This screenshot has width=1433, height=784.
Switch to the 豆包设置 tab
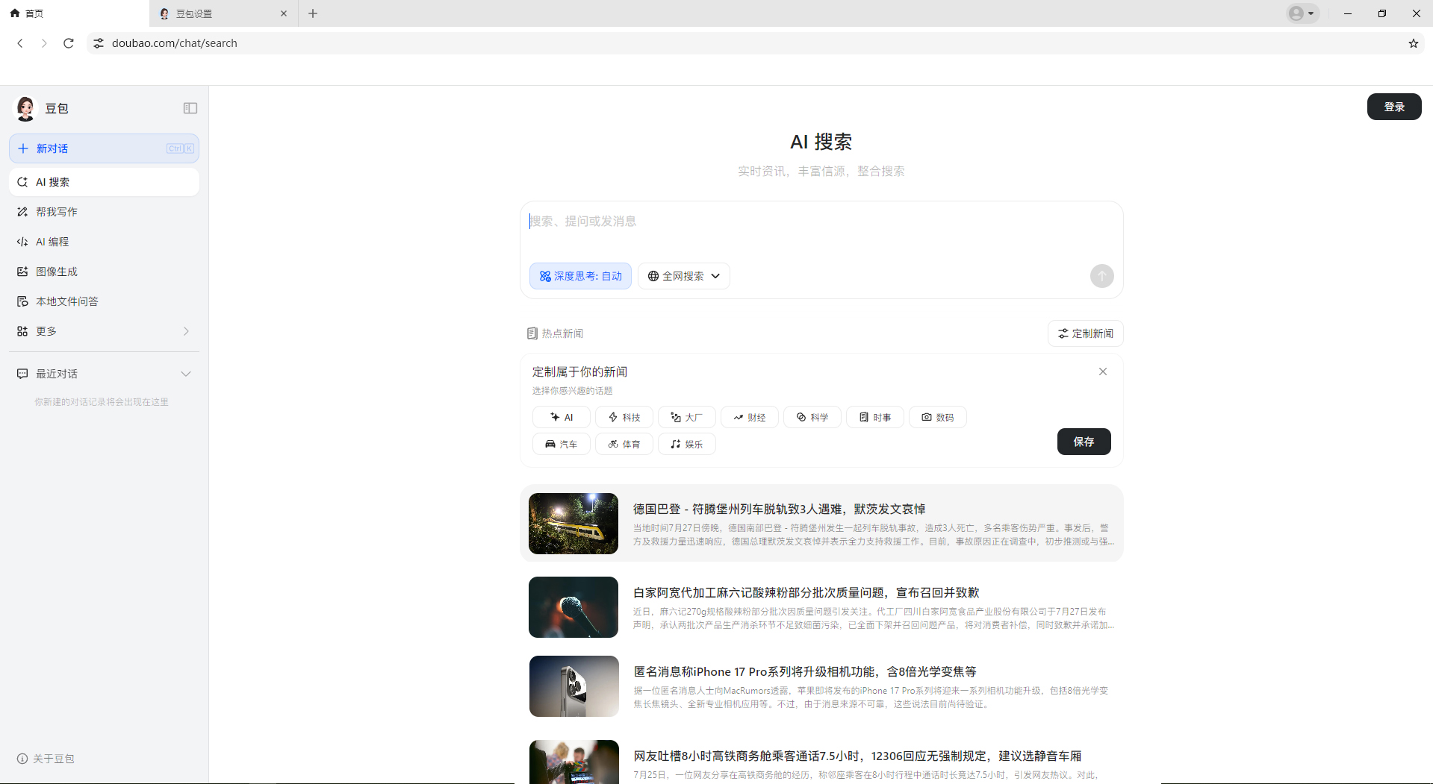(217, 13)
